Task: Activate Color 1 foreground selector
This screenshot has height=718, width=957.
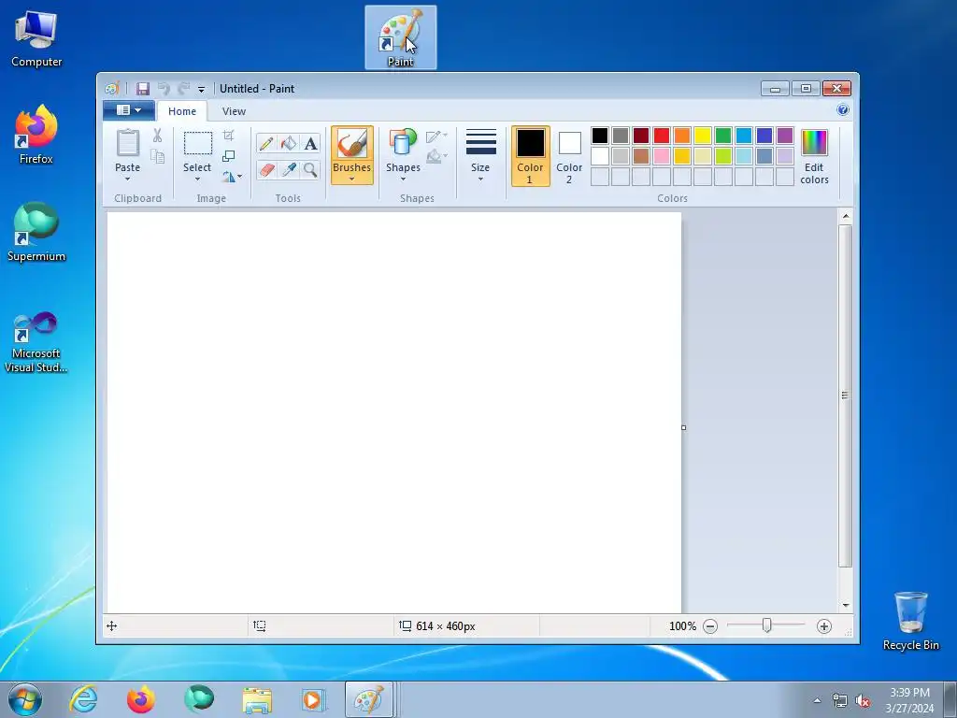Action: click(531, 156)
